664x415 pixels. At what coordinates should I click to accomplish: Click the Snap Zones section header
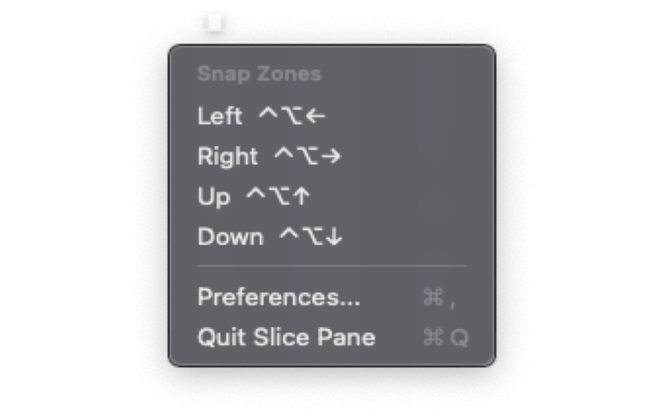(259, 73)
